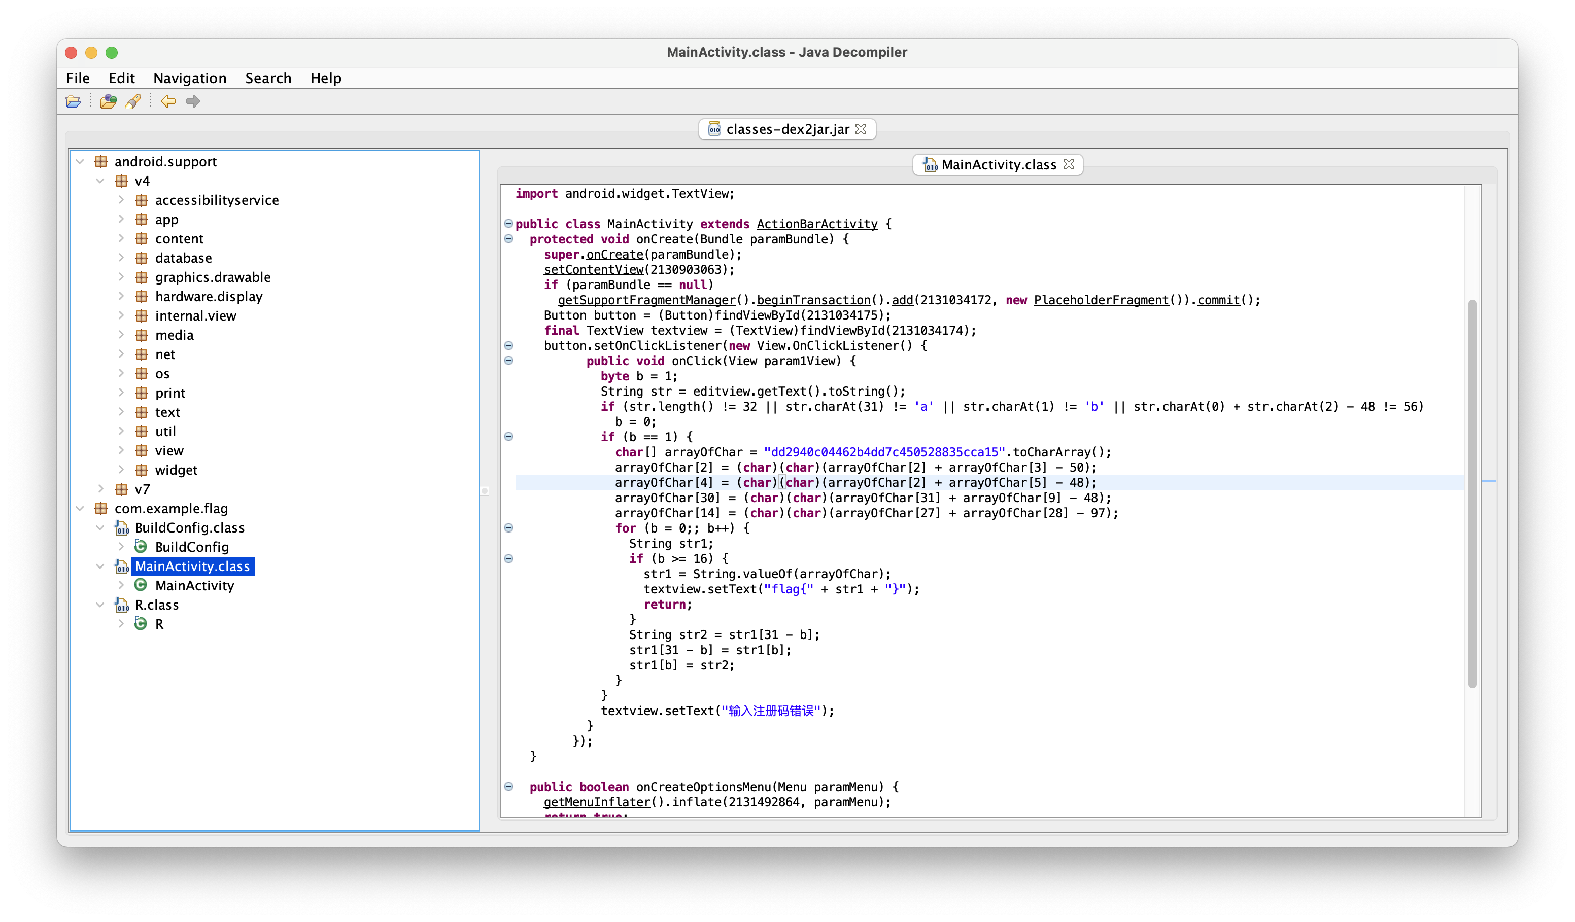Click the Open File toolbar icon
Image resolution: width=1575 pixels, height=922 pixels.
click(73, 101)
